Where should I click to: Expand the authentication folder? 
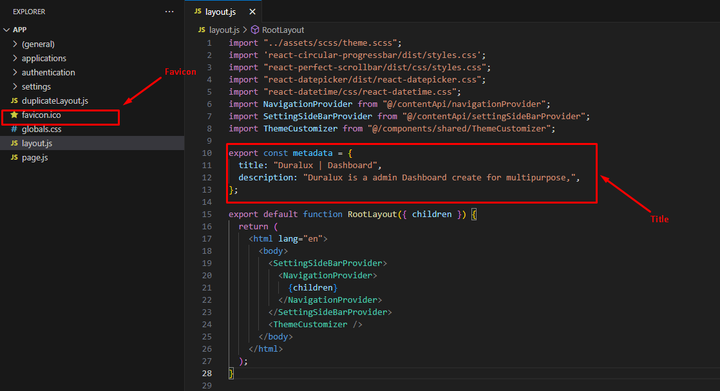(48, 72)
